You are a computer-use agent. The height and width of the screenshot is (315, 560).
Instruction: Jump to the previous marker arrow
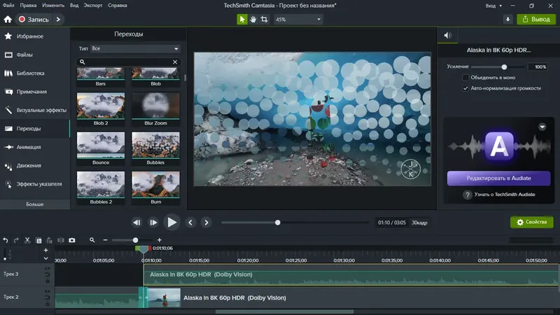coord(190,223)
